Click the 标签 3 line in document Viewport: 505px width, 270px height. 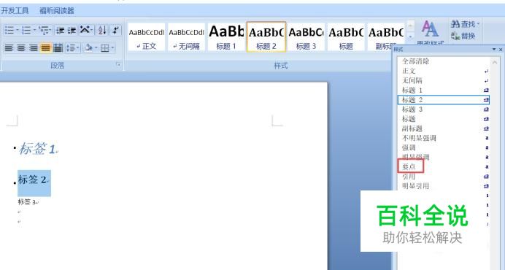(26, 202)
